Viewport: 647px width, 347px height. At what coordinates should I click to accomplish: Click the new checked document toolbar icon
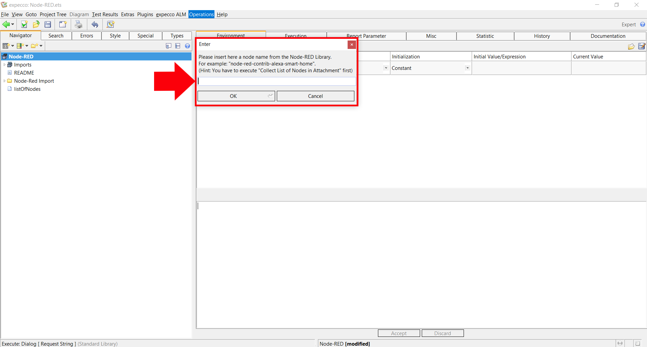(x=24, y=24)
